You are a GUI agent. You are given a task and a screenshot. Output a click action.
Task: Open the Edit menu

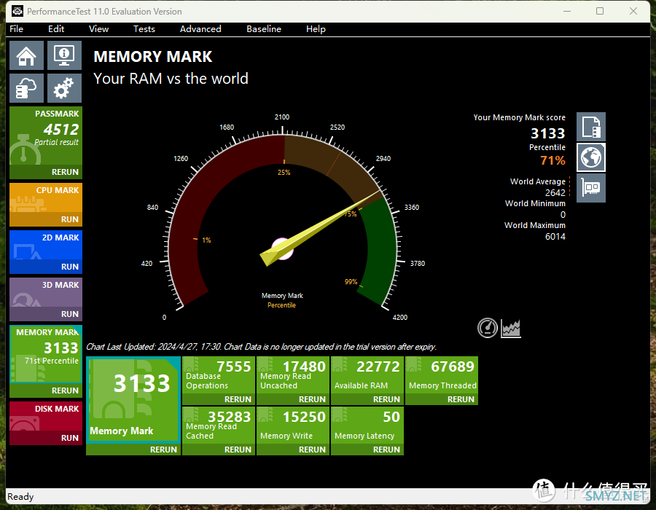[x=56, y=29]
